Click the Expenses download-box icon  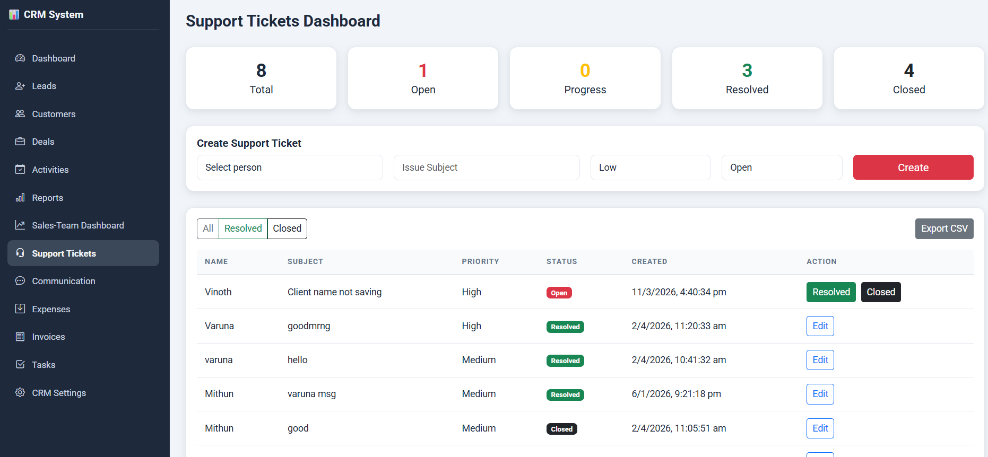[x=20, y=309]
